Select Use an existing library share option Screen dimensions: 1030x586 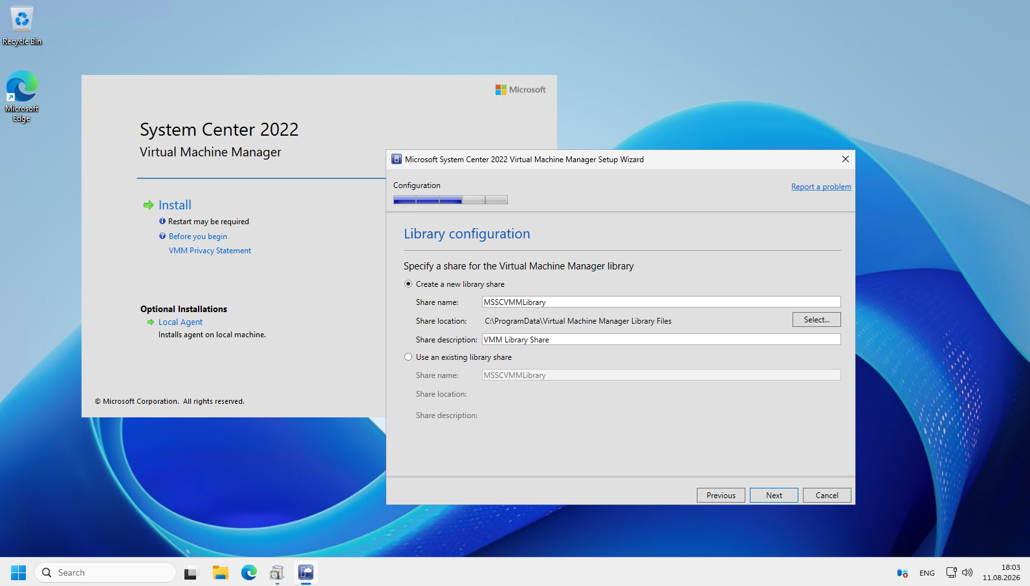coord(408,357)
